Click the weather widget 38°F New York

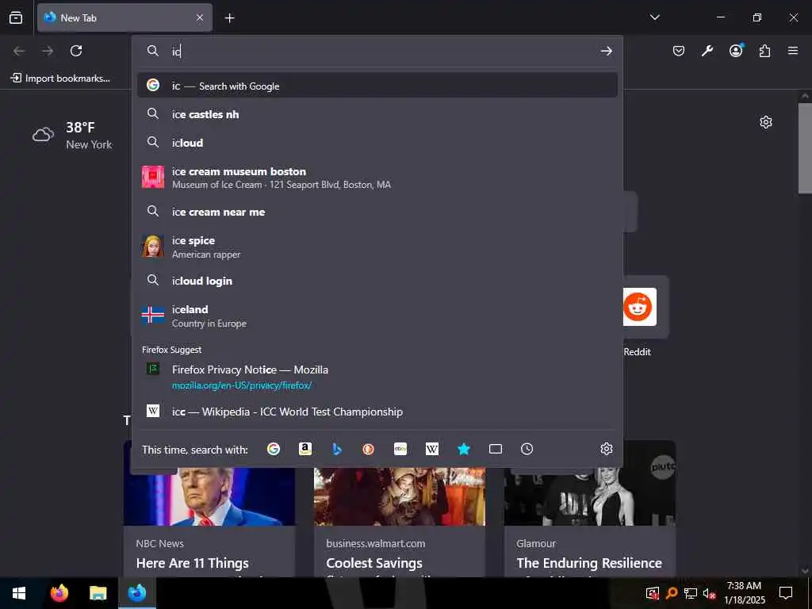coord(72,135)
